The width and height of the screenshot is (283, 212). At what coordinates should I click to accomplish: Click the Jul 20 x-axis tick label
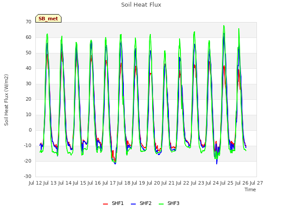point(153,183)
